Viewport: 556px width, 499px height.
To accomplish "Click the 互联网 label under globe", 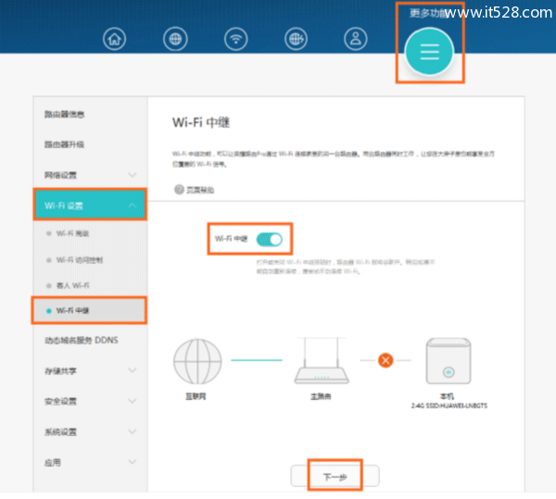I will (196, 396).
